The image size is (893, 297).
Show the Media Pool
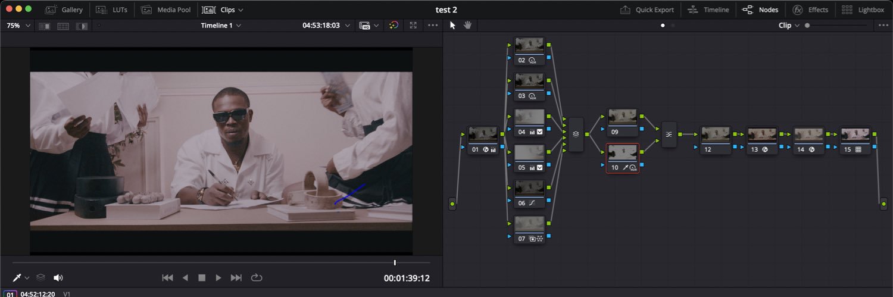pyautogui.click(x=166, y=10)
